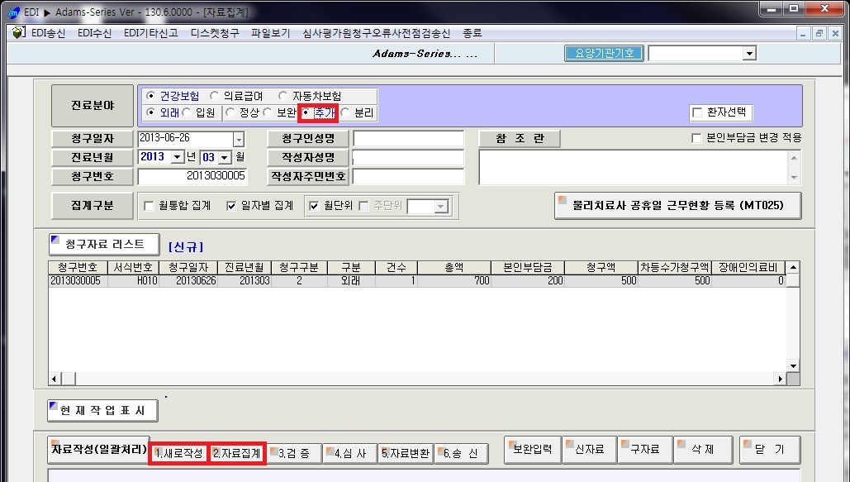Click the 1.새로작성 button

pyautogui.click(x=179, y=453)
